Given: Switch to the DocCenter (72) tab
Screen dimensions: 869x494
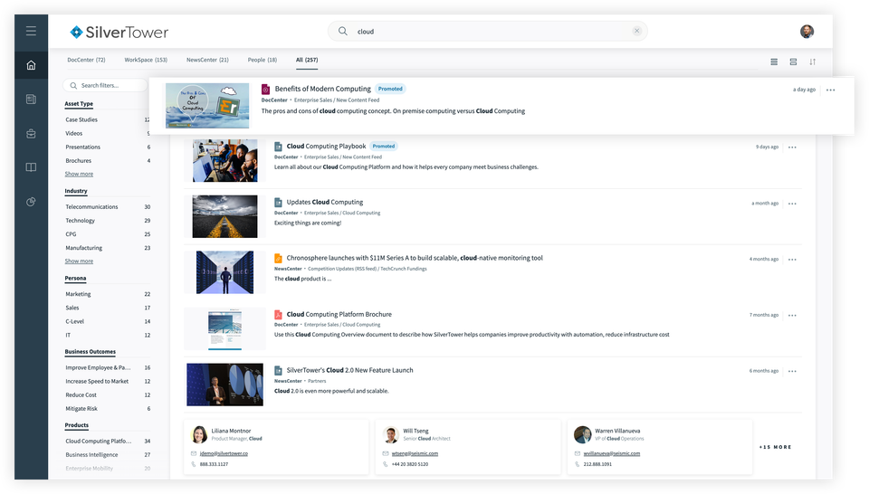Looking at the screenshot, I should pyautogui.click(x=86, y=60).
